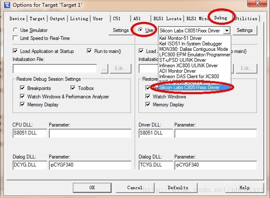This screenshot has width=270, height=198.
Task: Click the CPU DLL field S8051.DLL
Action: 30,133
